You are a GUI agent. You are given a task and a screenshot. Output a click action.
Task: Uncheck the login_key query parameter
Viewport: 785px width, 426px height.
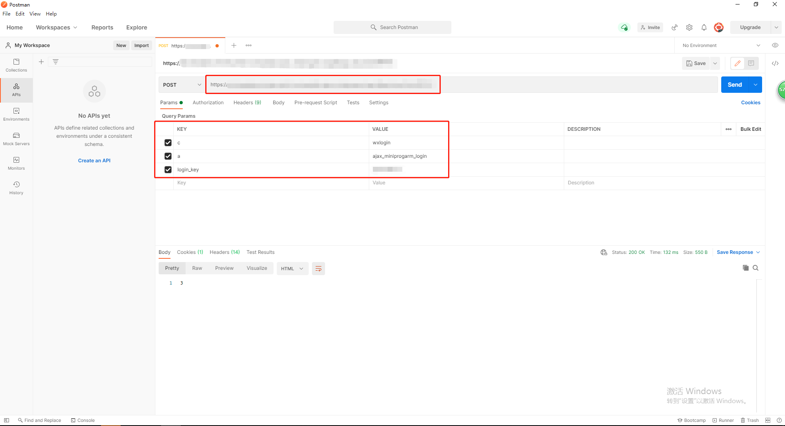[168, 170]
